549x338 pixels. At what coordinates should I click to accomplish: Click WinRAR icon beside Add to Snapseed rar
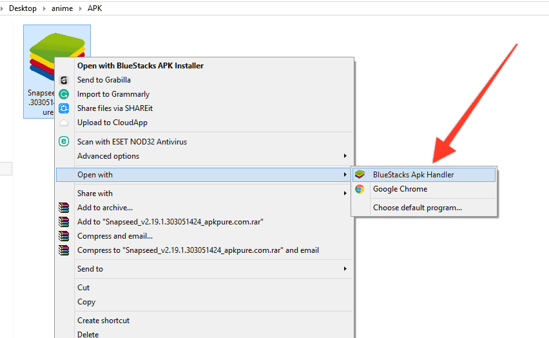tap(64, 222)
